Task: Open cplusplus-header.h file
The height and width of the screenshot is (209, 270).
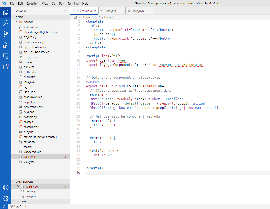Action: click(40, 47)
